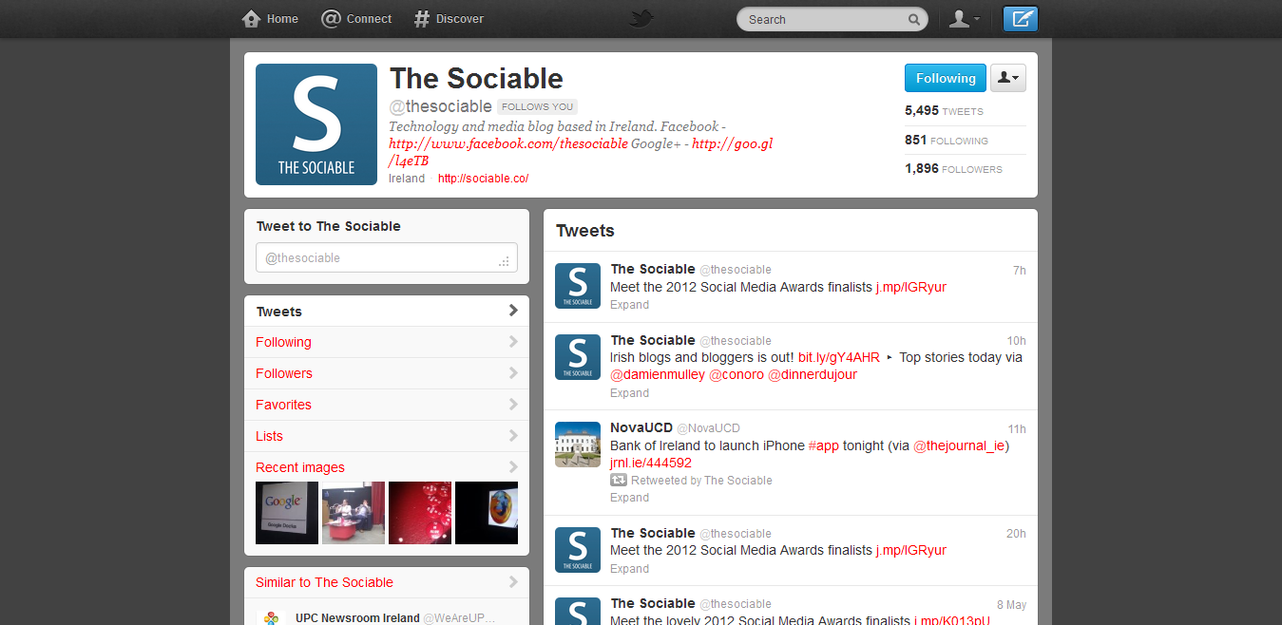The width and height of the screenshot is (1282, 625).
Task: Click the search magnifier icon
Action: [914, 19]
